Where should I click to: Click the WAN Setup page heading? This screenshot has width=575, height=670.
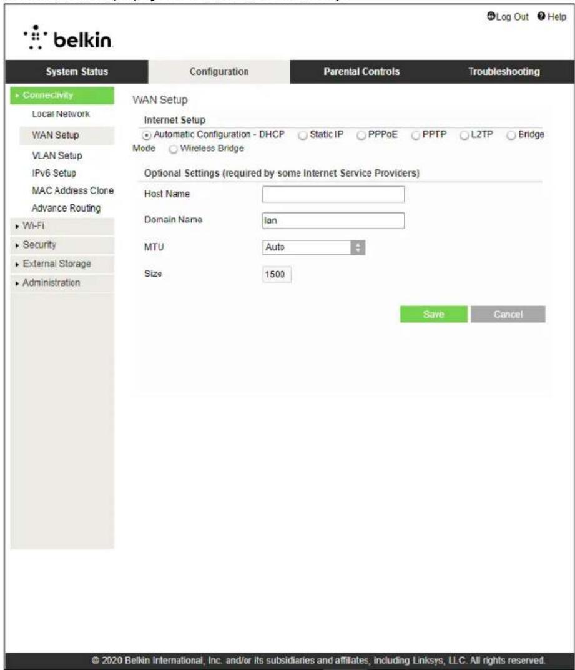[160, 100]
